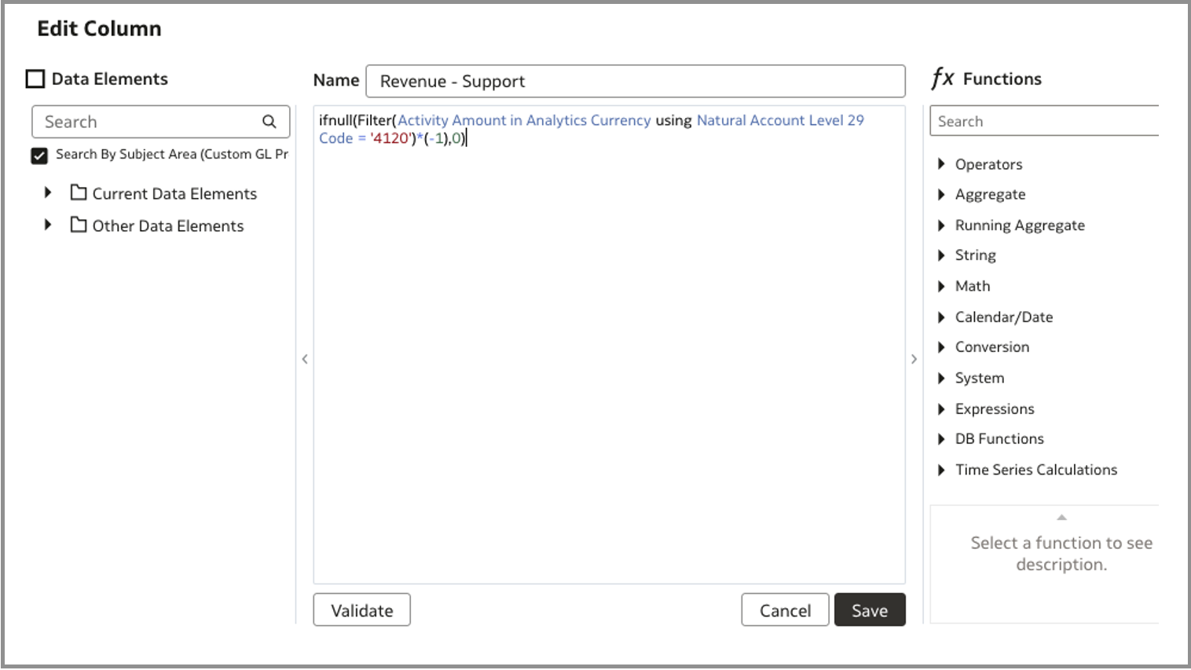
Task: Expand the Other Data Elements folder
Action: [x=47, y=225]
